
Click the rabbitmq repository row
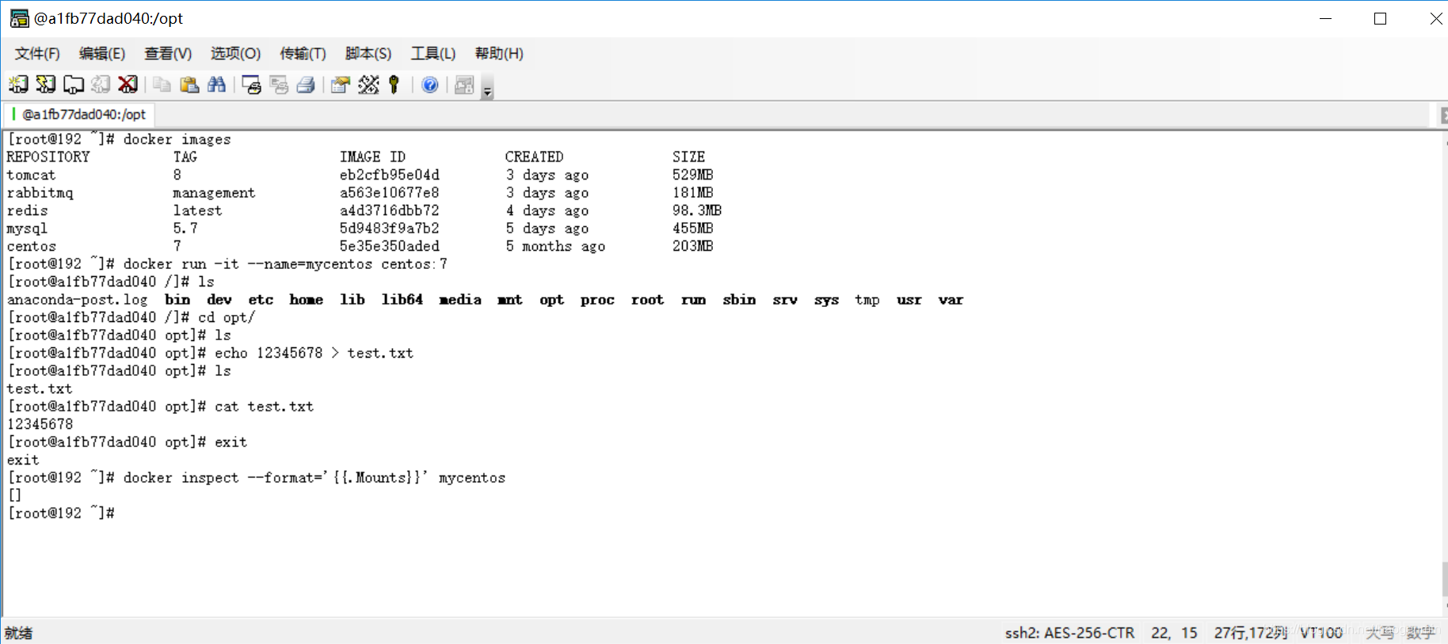click(360, 193)
